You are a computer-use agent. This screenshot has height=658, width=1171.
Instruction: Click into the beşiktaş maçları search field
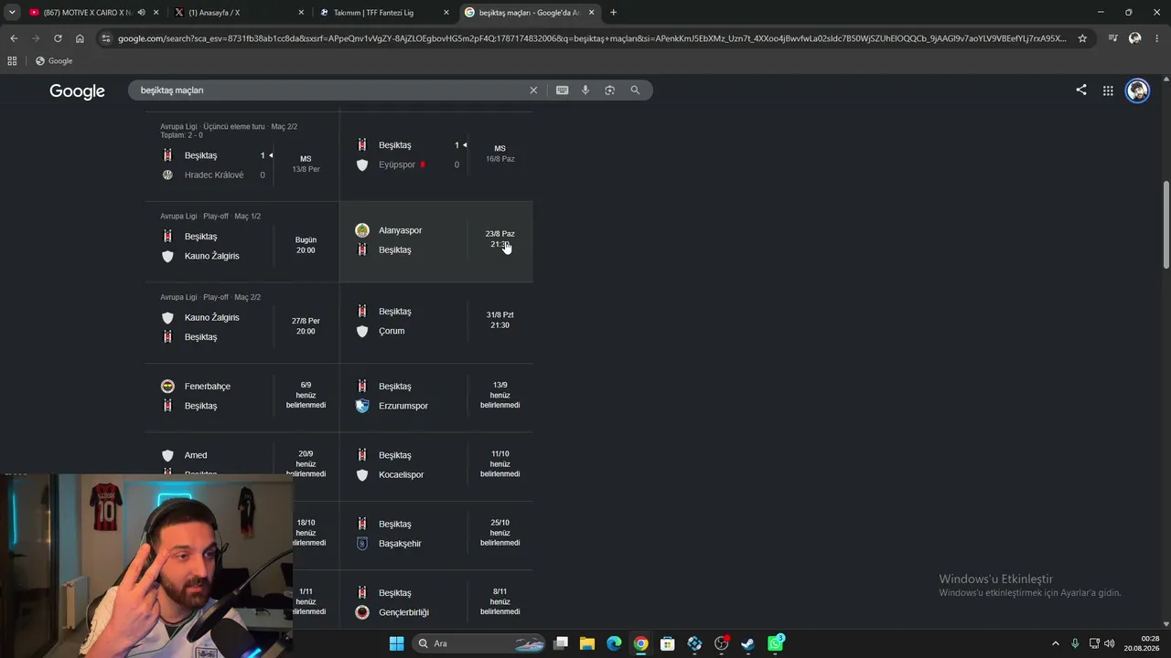329,90
